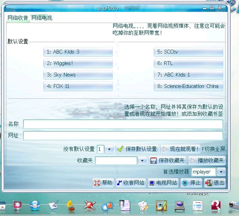Screen dimensions: 239x216
Task: Play preset 2: Wiggles!
Action: [x=78, y=63]
